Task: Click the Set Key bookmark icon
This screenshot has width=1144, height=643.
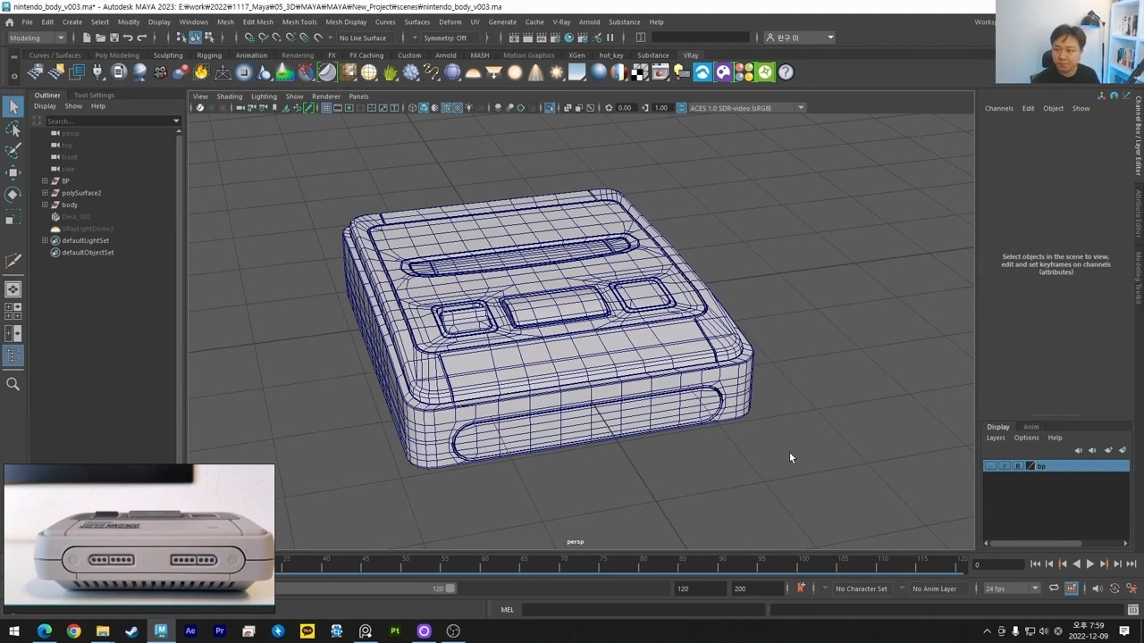Action: pos(800,588)
